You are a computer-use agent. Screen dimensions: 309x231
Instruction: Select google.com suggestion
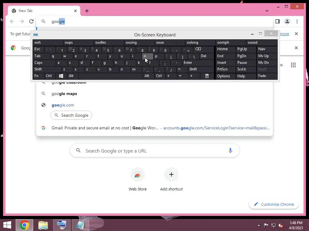coord(154,105)
